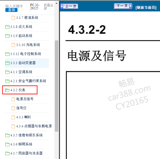This screenshot has height=159, width=160.
Task: Expand the 3.1.12 电子控制系统 folder icon
Action: [x=7, y=54]
